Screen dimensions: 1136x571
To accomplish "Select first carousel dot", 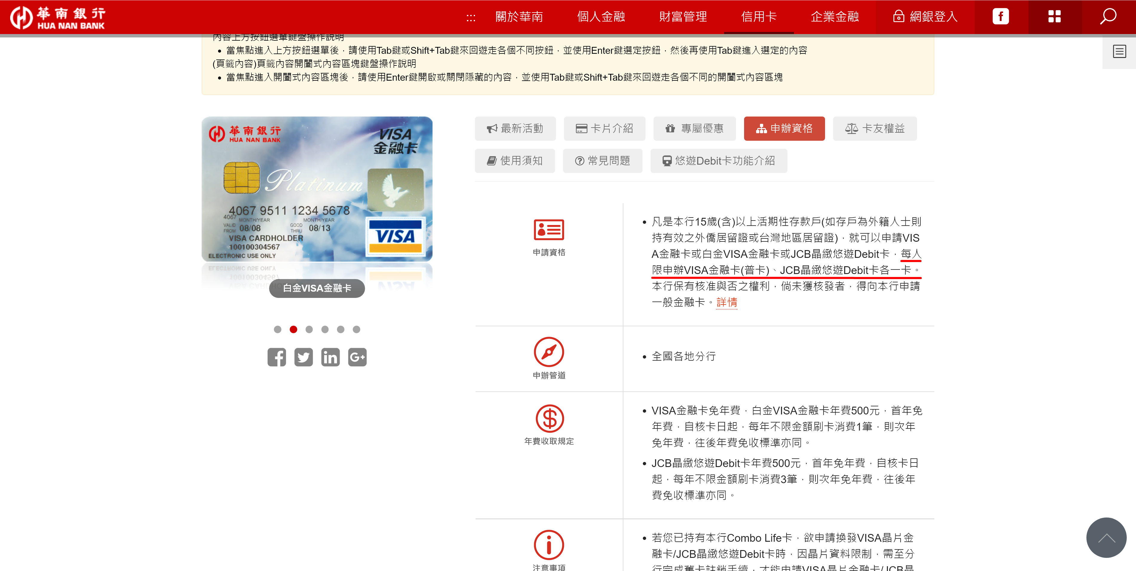I will pos(278,329).
